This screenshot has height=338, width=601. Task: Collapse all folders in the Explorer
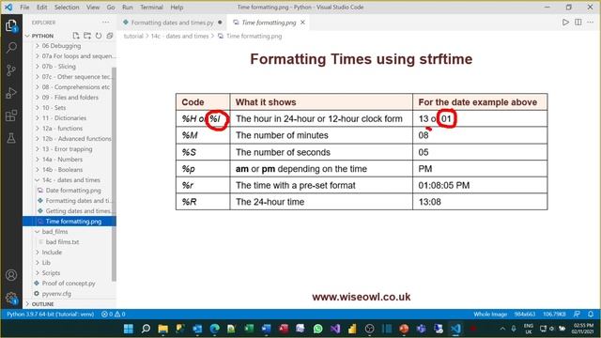pos(110,36)
